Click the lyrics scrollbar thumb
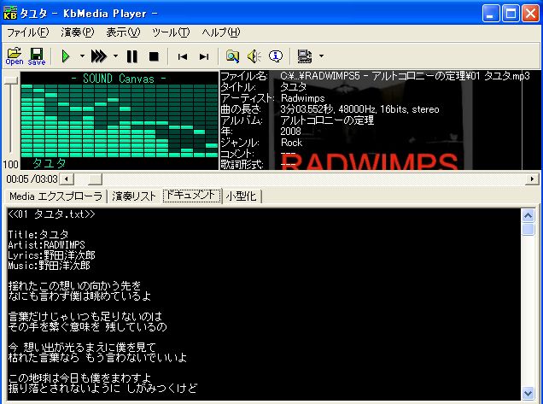The height and width of the screenshot is (404, 543). pos(528,229)
